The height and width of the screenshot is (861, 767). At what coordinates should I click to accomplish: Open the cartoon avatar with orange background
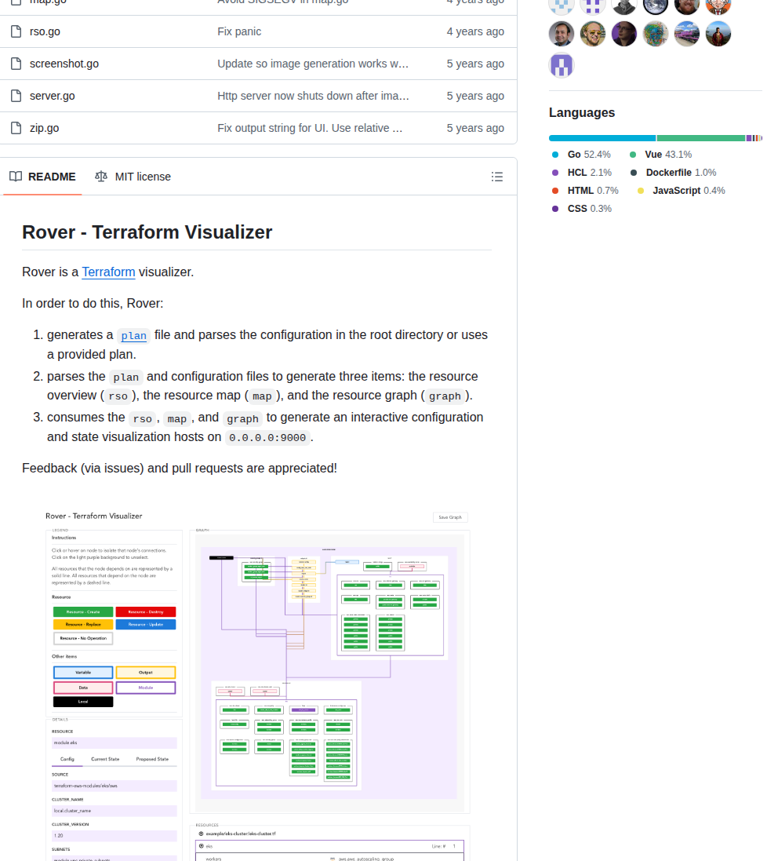718,5
